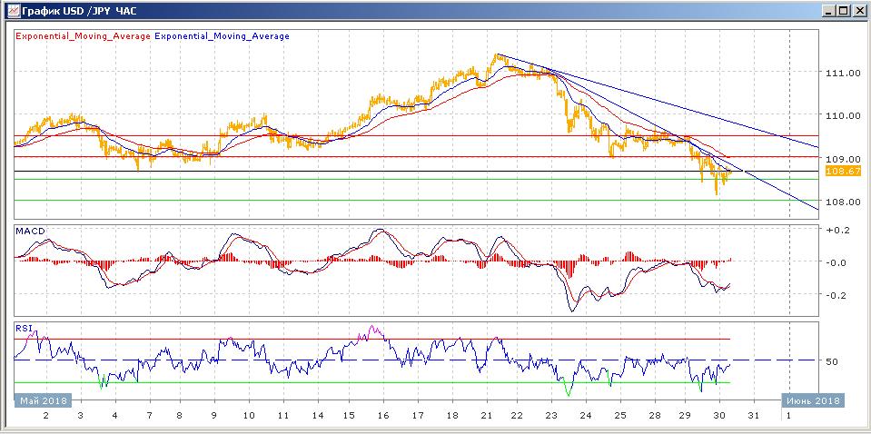
Task: Click the MACD -0.2 scale label
Action: click(836, 295)
